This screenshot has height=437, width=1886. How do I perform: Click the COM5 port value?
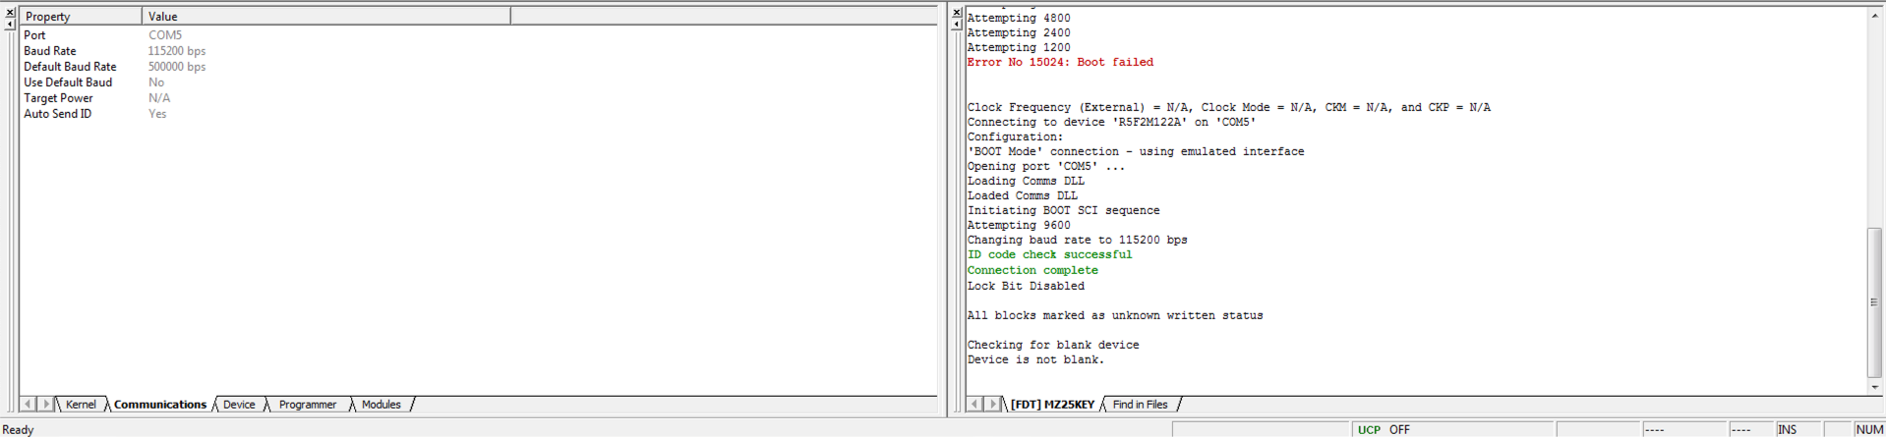click(165, 35)
